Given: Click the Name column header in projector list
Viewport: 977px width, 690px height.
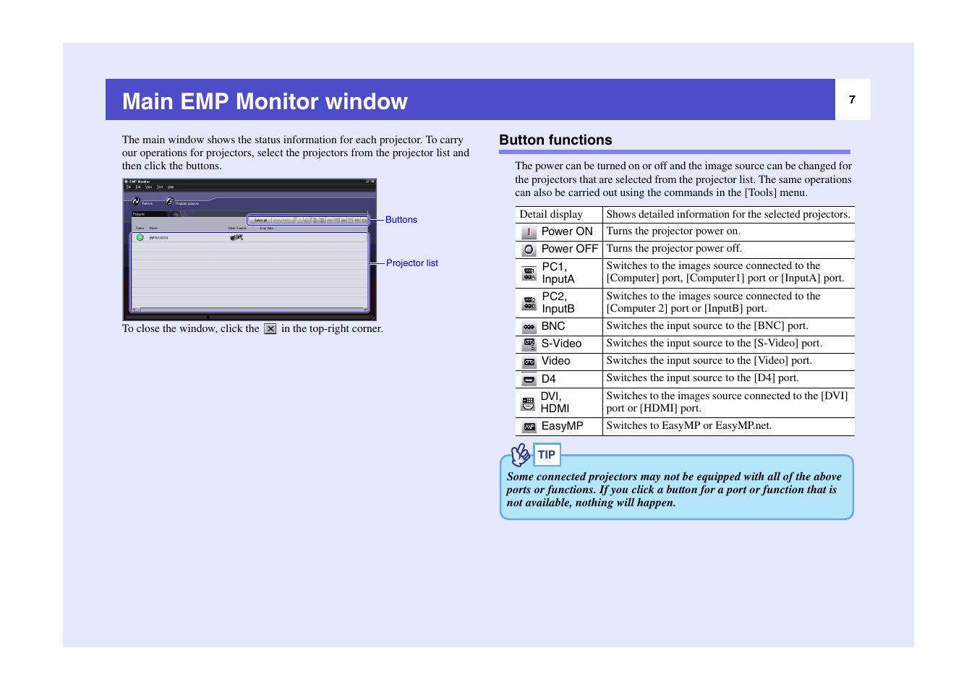Looking at the screenshot, I should click(153, 228).
